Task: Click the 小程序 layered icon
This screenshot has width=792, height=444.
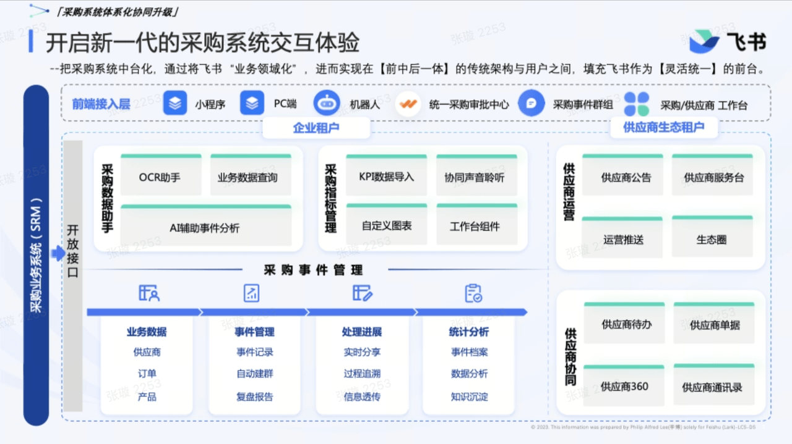Action: (x=175, y=104)
